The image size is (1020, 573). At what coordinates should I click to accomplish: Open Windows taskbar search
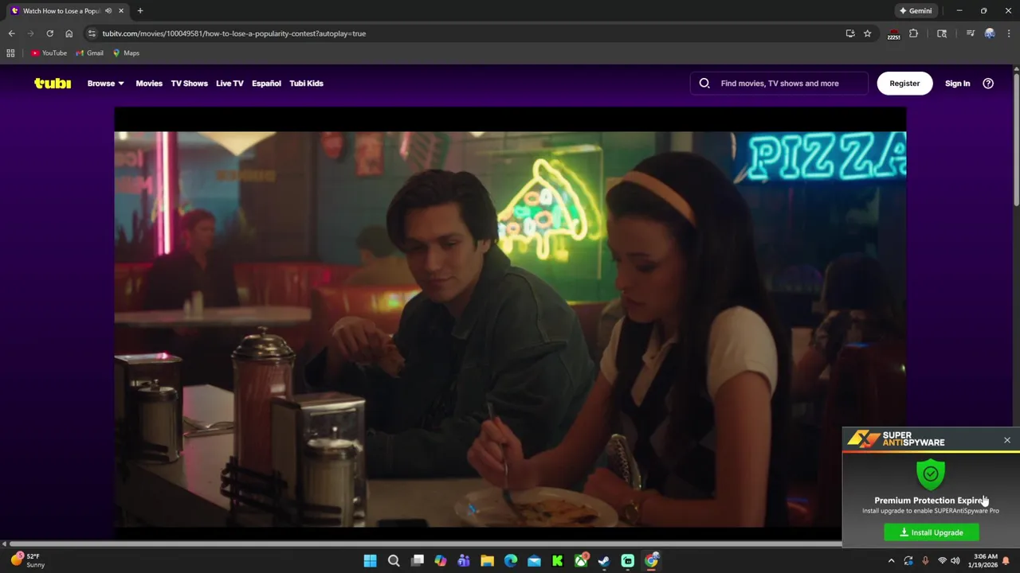[394, 561]
